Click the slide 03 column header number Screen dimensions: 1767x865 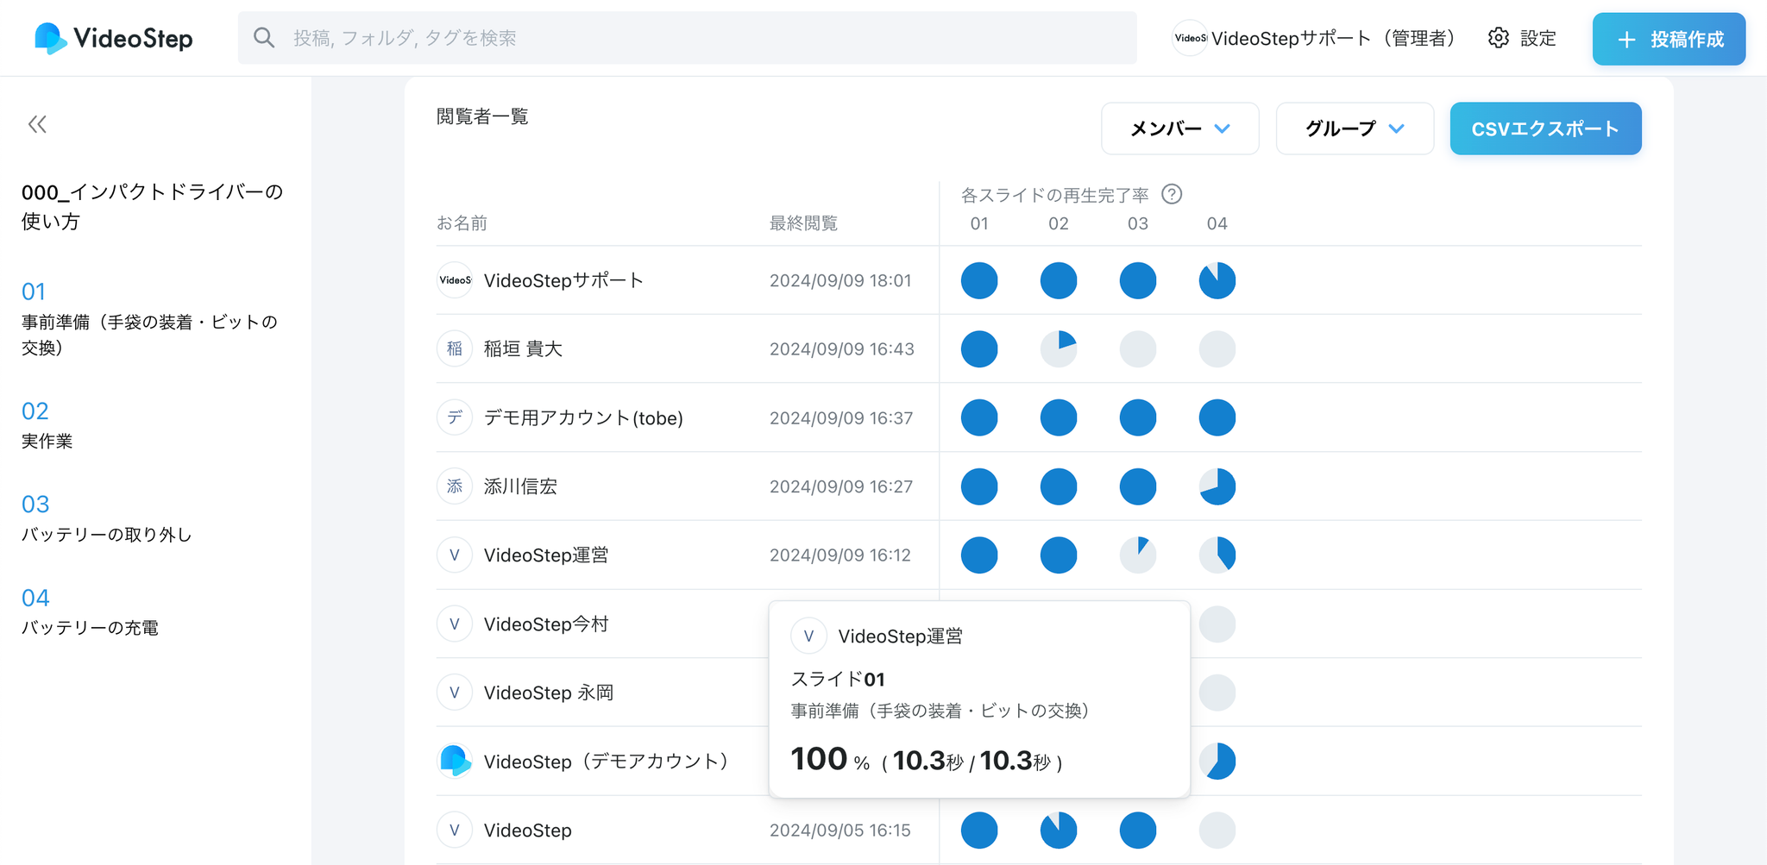coord(1138,223)
